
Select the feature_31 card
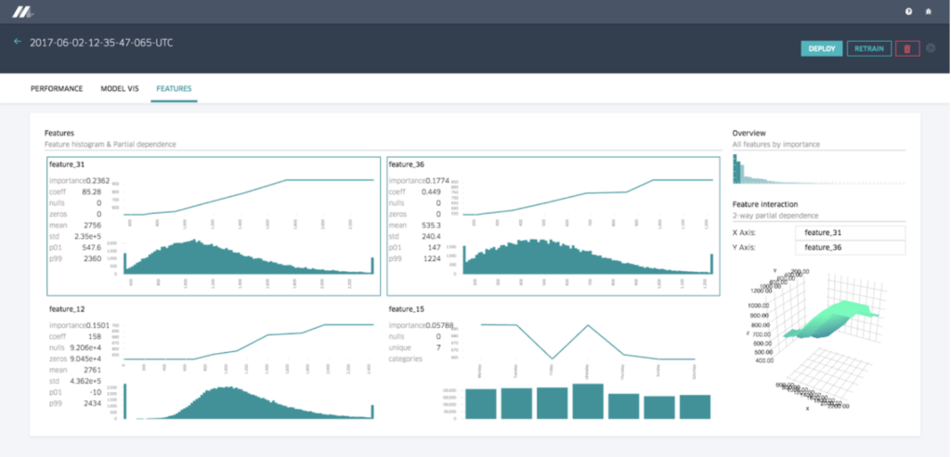(x=213, y=226)
